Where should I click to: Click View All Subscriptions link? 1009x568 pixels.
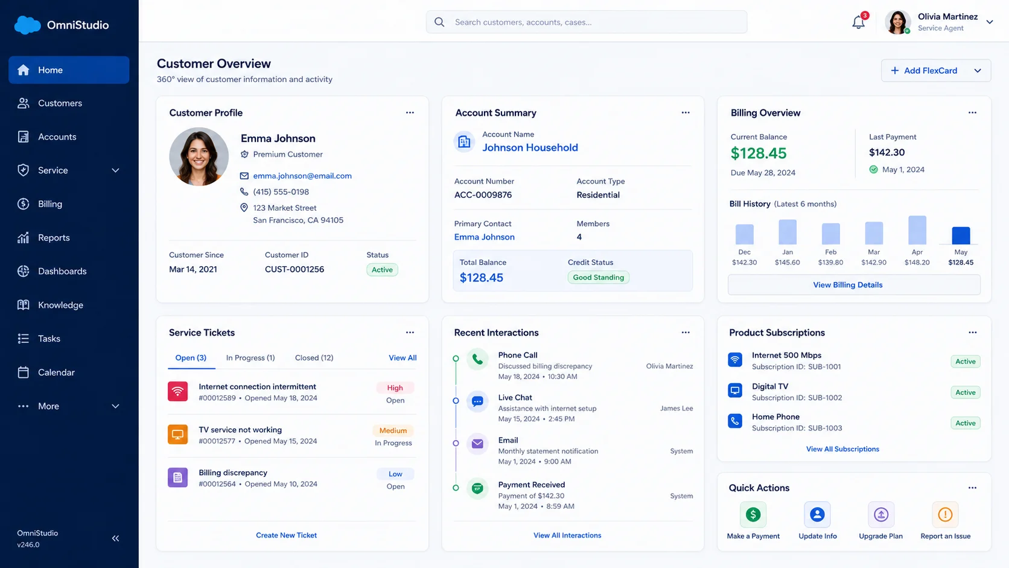pos(842,449)
